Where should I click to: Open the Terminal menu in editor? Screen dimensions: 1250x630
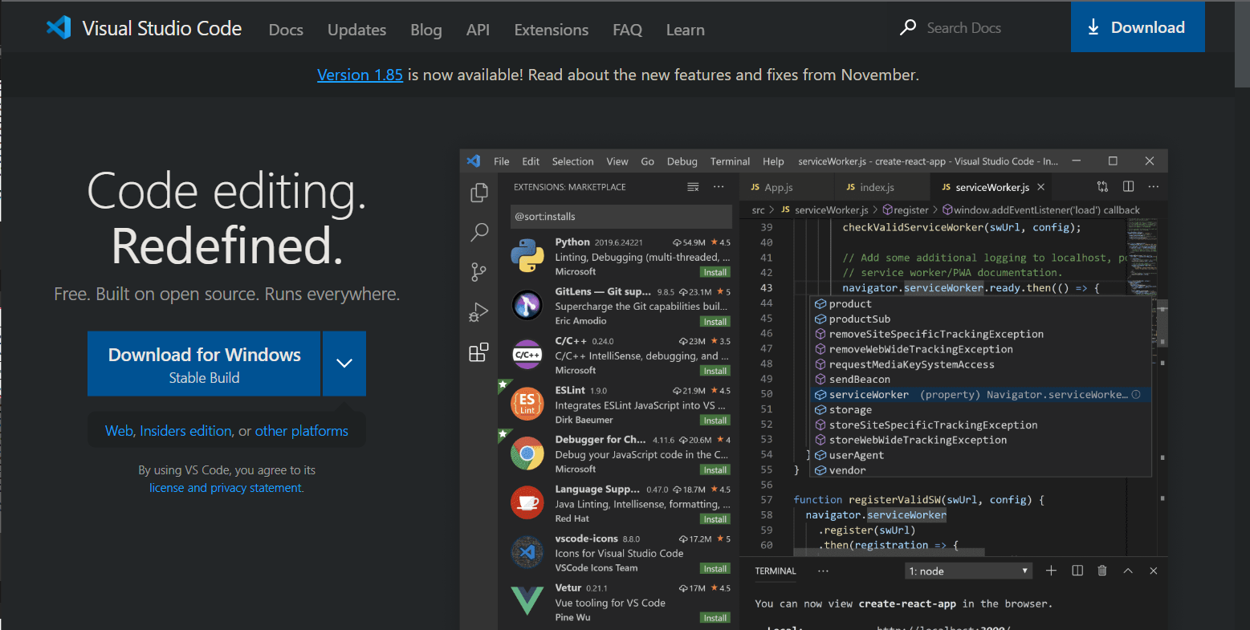[730, 161]
